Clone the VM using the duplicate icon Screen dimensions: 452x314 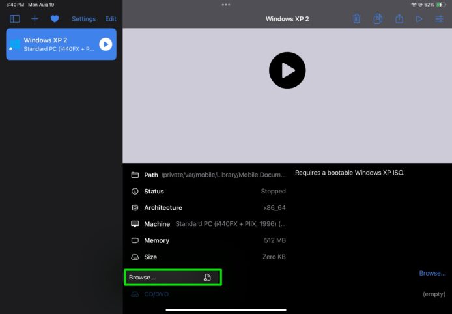pyautogui.click(x=378, y=19)
